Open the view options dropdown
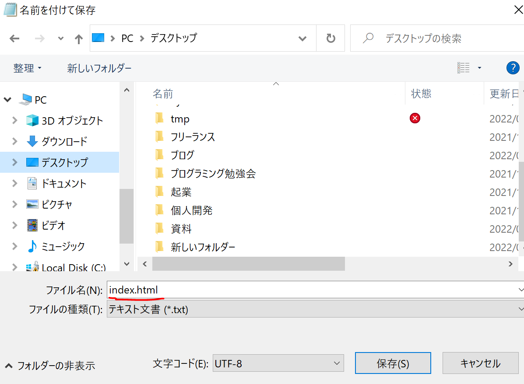 click(479, 68)
